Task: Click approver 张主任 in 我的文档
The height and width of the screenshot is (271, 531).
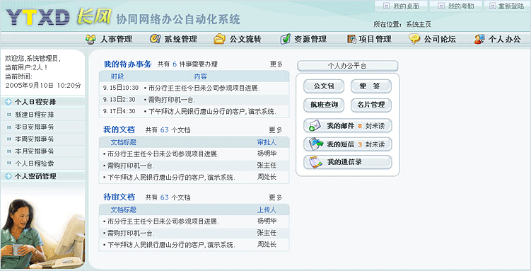Action: point(267,166)
